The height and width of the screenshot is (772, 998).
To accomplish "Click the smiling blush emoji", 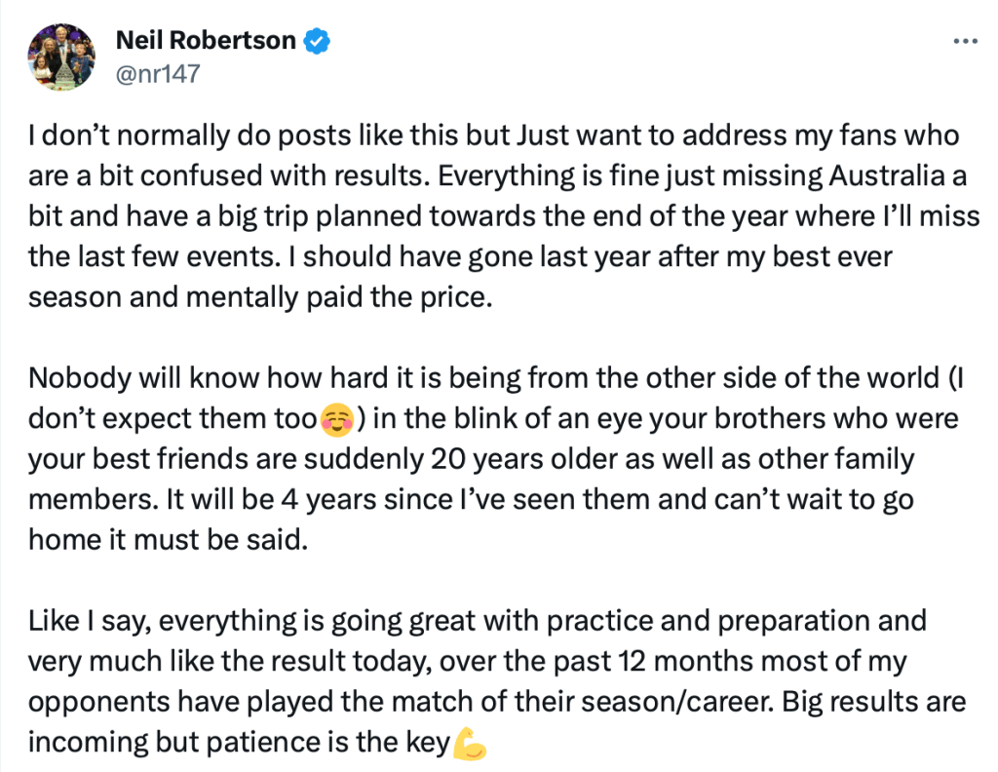I will pyautogui.click(x=334, y=420).
